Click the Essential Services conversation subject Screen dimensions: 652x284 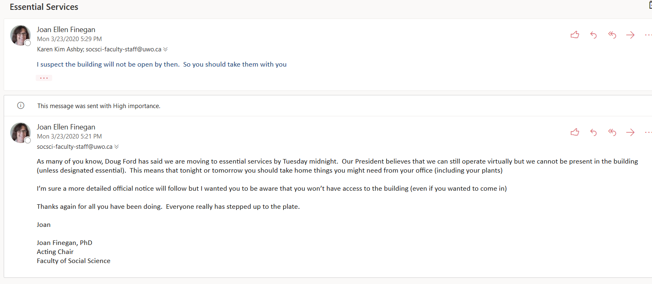(44, 7)
